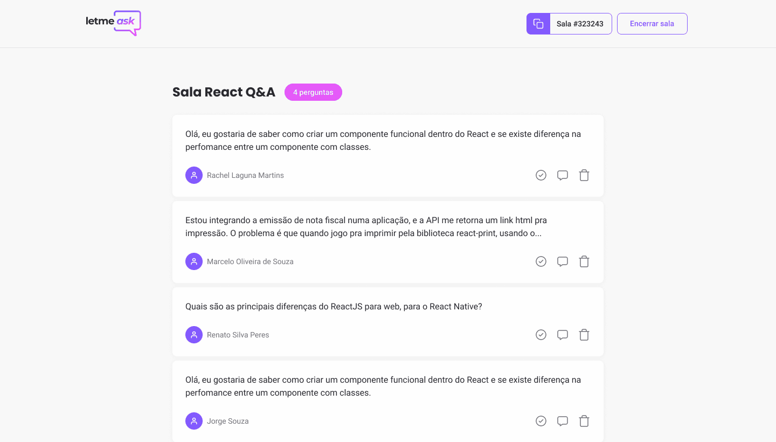Open the letmeask logo home link
Viewport: 776px width, 442px height.
[x=113, y=23]
